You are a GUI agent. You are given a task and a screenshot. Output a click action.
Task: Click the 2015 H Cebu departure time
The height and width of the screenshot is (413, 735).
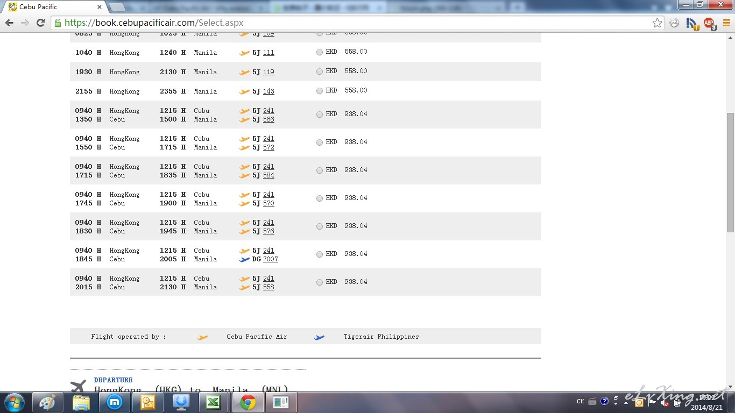(x=88, y=287)
